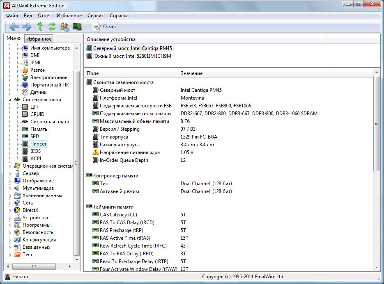The image size is (384, 284).
Task: Select ЦП under Системная плата
Action: (34, 107)
